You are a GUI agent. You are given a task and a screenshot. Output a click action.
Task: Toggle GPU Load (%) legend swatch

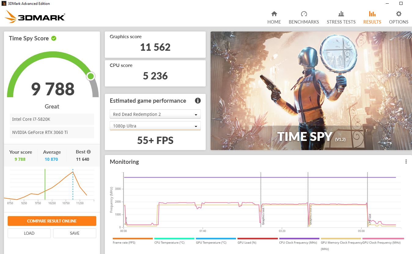(257, 238)
